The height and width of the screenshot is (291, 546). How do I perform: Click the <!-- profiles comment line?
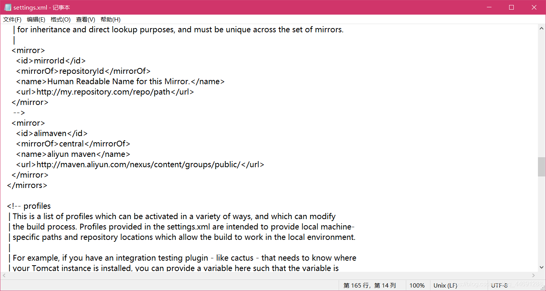29,206
